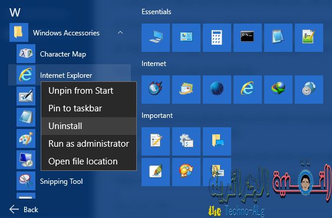Open the green notepad-with-pencil tile in Essentials
This screenshot has width=332, height=218.
(309, 38)
